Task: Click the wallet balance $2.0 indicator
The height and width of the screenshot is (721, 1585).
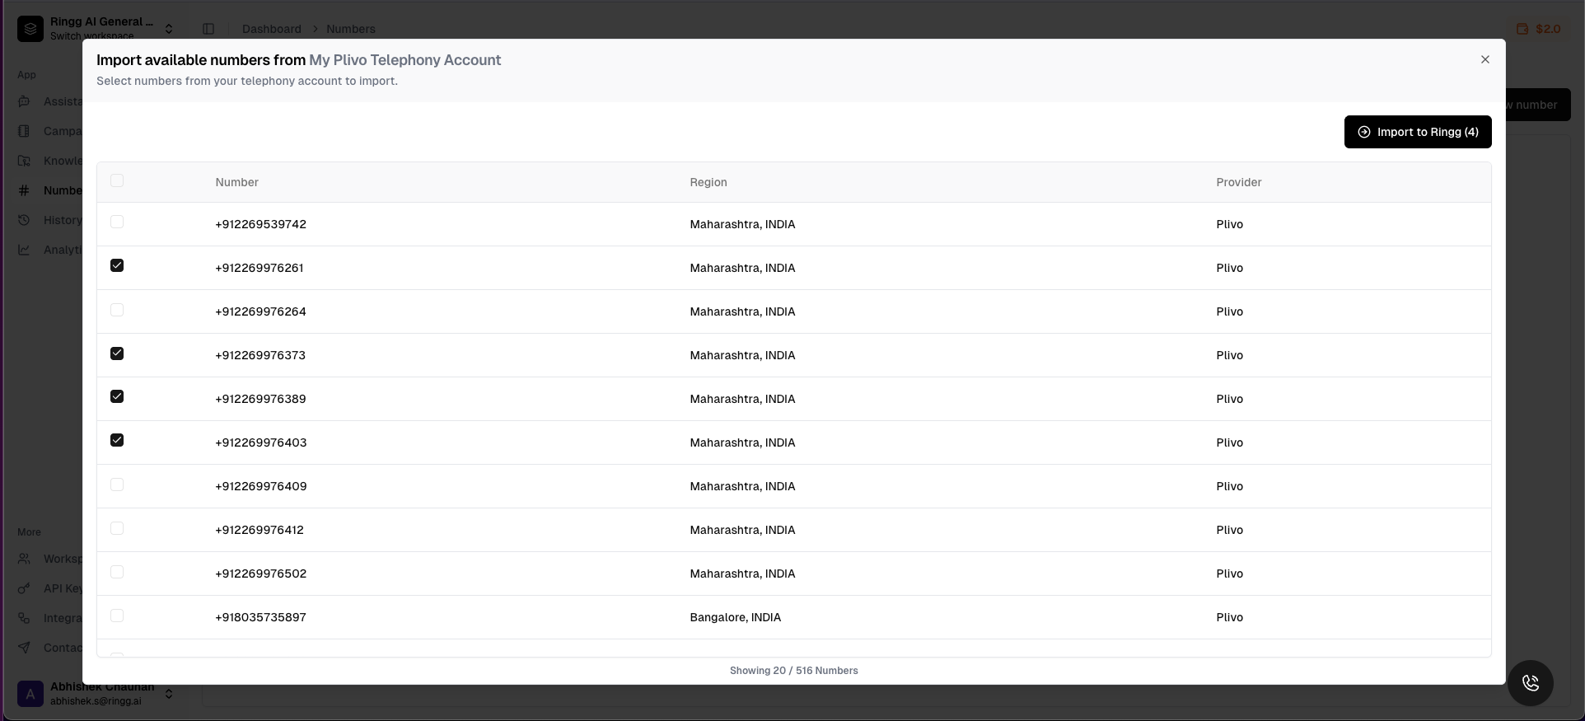Action: coord(1539,29)
